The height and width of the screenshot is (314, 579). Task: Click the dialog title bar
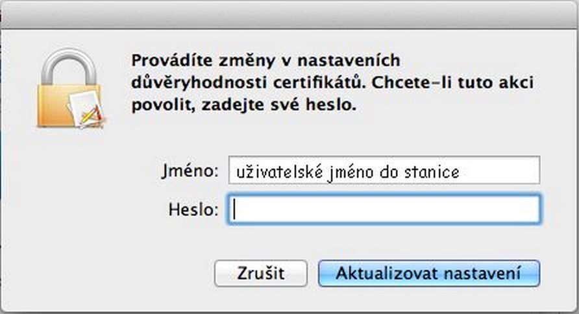(x=289, y=14)
